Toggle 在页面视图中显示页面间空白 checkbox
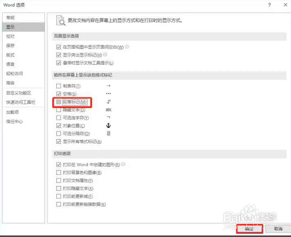The image size is (291, 237). click(58, 47)
